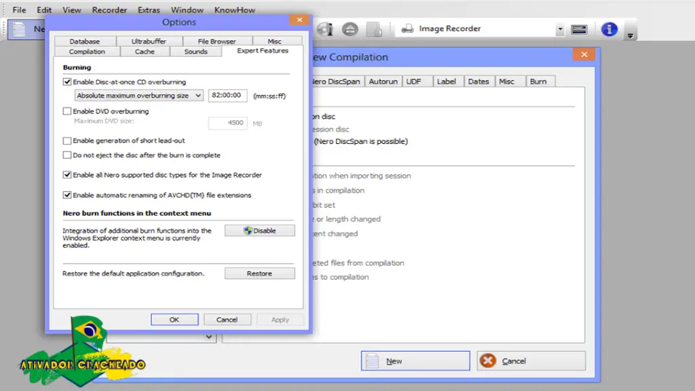
Task: Open the Dates tab in New Compilation
Action: 478,81
